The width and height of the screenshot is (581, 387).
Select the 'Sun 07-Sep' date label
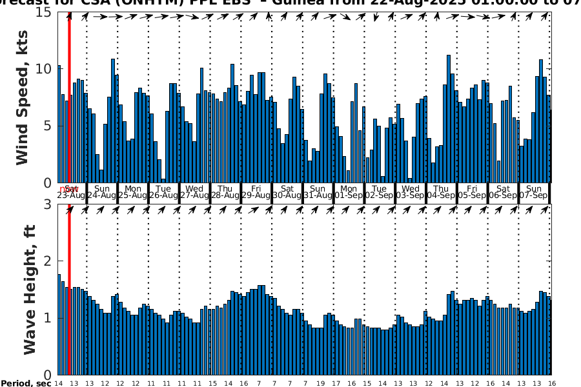[x=534, y=192]
